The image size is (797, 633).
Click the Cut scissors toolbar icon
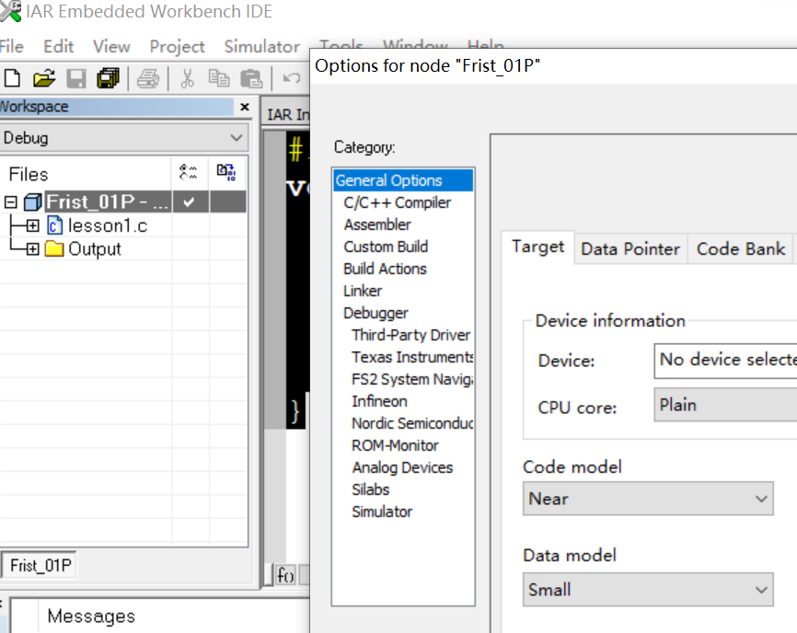coord(188,79)
